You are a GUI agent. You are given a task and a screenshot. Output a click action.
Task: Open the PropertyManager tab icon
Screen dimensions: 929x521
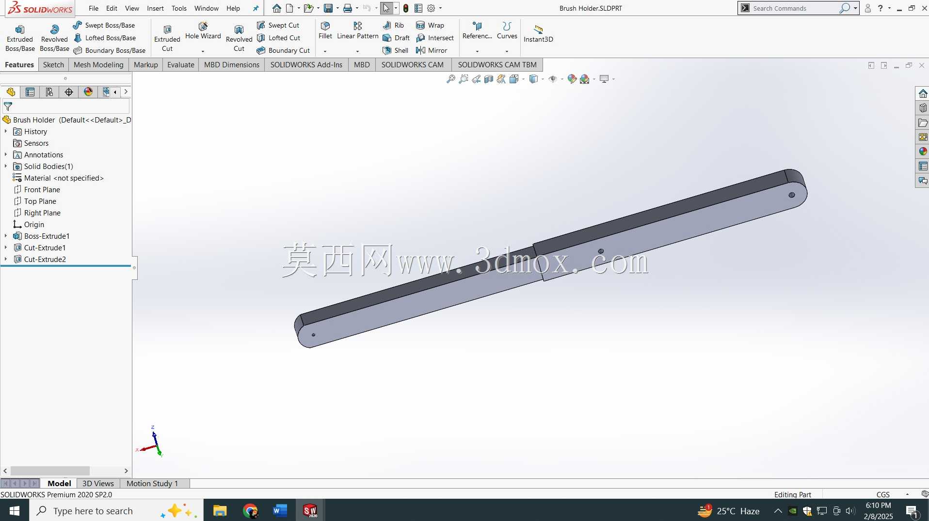(x=30, y=92)
